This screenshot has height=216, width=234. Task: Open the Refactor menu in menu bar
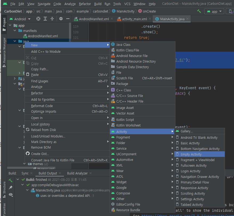tap(85, 4)
